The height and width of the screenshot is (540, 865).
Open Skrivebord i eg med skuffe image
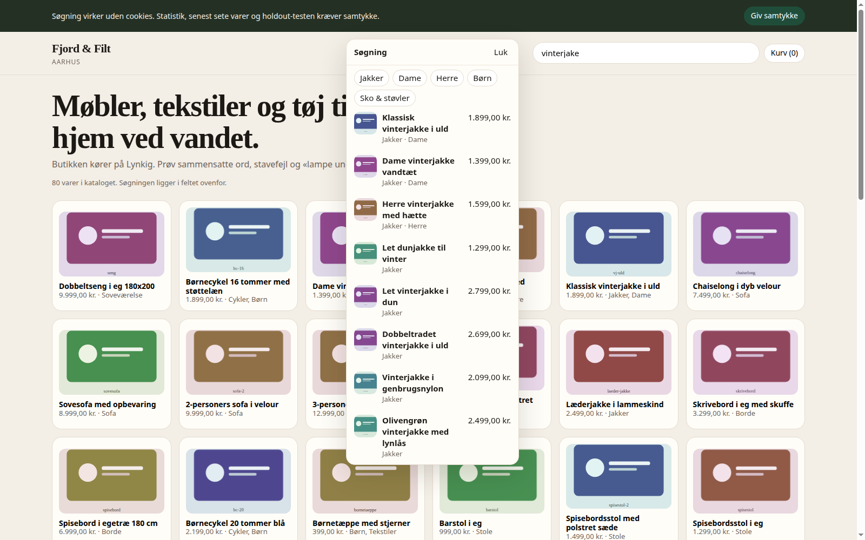(x=746, y=362)
